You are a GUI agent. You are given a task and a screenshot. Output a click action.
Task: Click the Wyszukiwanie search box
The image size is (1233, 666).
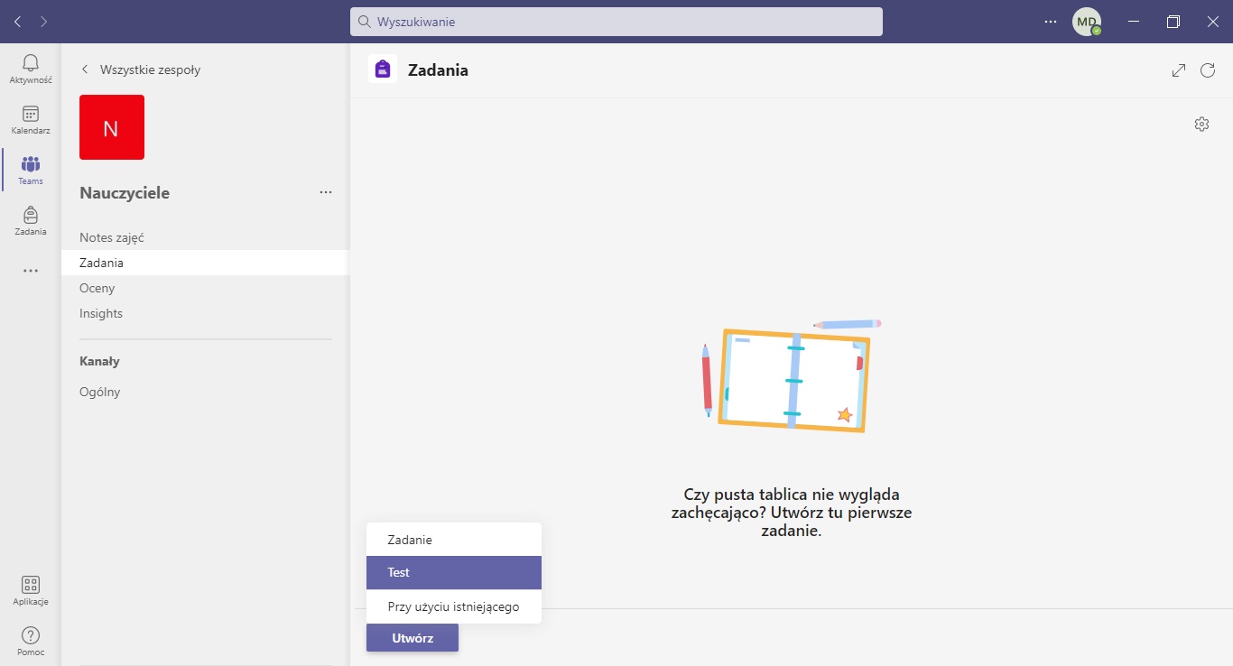(616, 22)
